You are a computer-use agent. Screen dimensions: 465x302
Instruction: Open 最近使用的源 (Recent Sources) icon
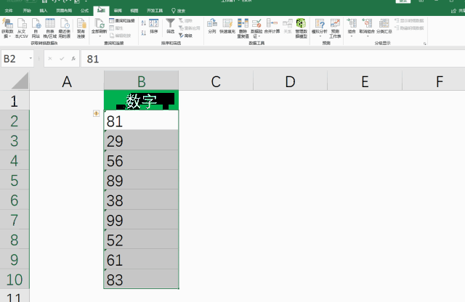click(x=65, y=24)
